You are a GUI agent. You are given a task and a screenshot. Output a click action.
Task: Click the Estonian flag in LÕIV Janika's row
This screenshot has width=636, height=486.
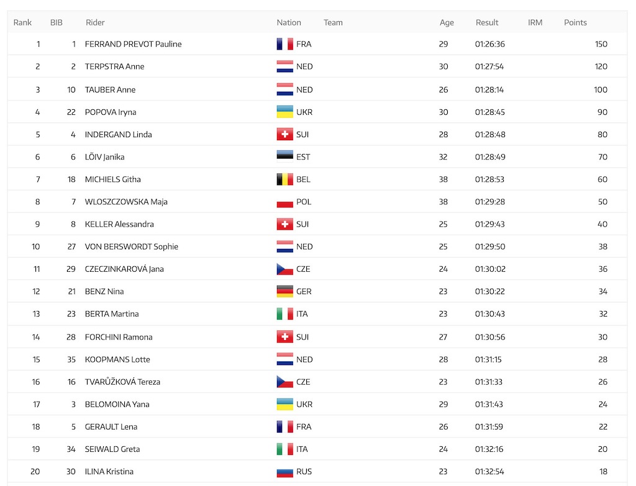point(284,156)
